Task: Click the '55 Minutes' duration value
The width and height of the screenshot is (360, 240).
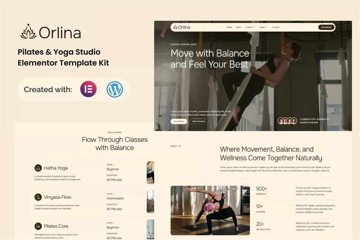Action: click(x=114, y=238)
